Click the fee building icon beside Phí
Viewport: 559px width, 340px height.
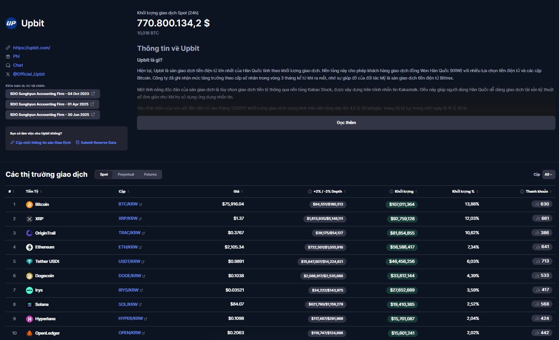(8, 57)
